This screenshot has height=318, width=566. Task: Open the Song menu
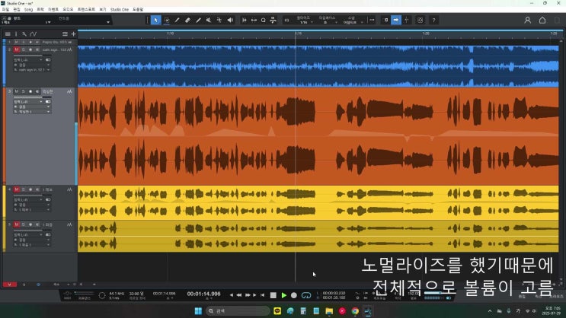coord(28,9)
